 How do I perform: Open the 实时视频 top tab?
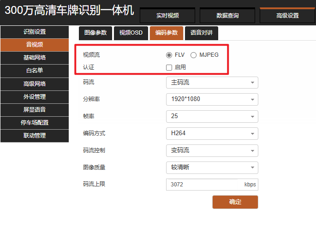[x=167, y=16]
